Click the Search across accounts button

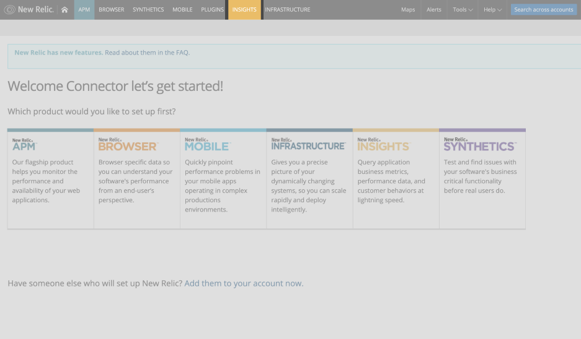click(543, 10)
